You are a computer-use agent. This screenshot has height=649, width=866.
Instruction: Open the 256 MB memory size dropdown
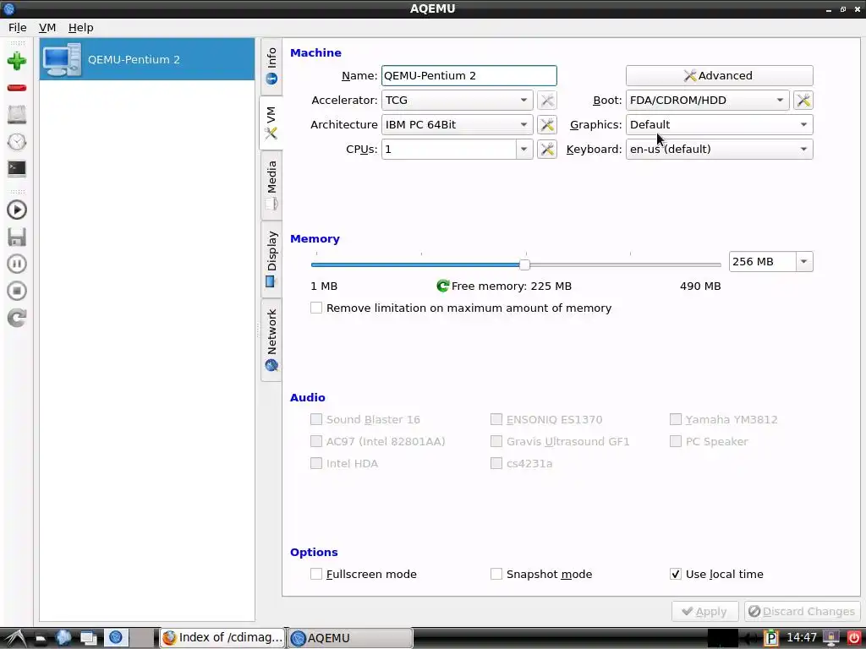point(804,262)
